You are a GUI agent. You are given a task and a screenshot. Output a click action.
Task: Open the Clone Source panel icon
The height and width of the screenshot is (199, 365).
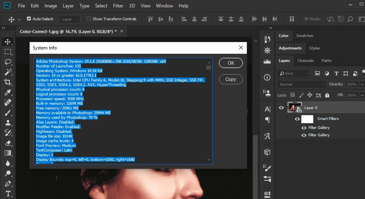click(267, 93)
